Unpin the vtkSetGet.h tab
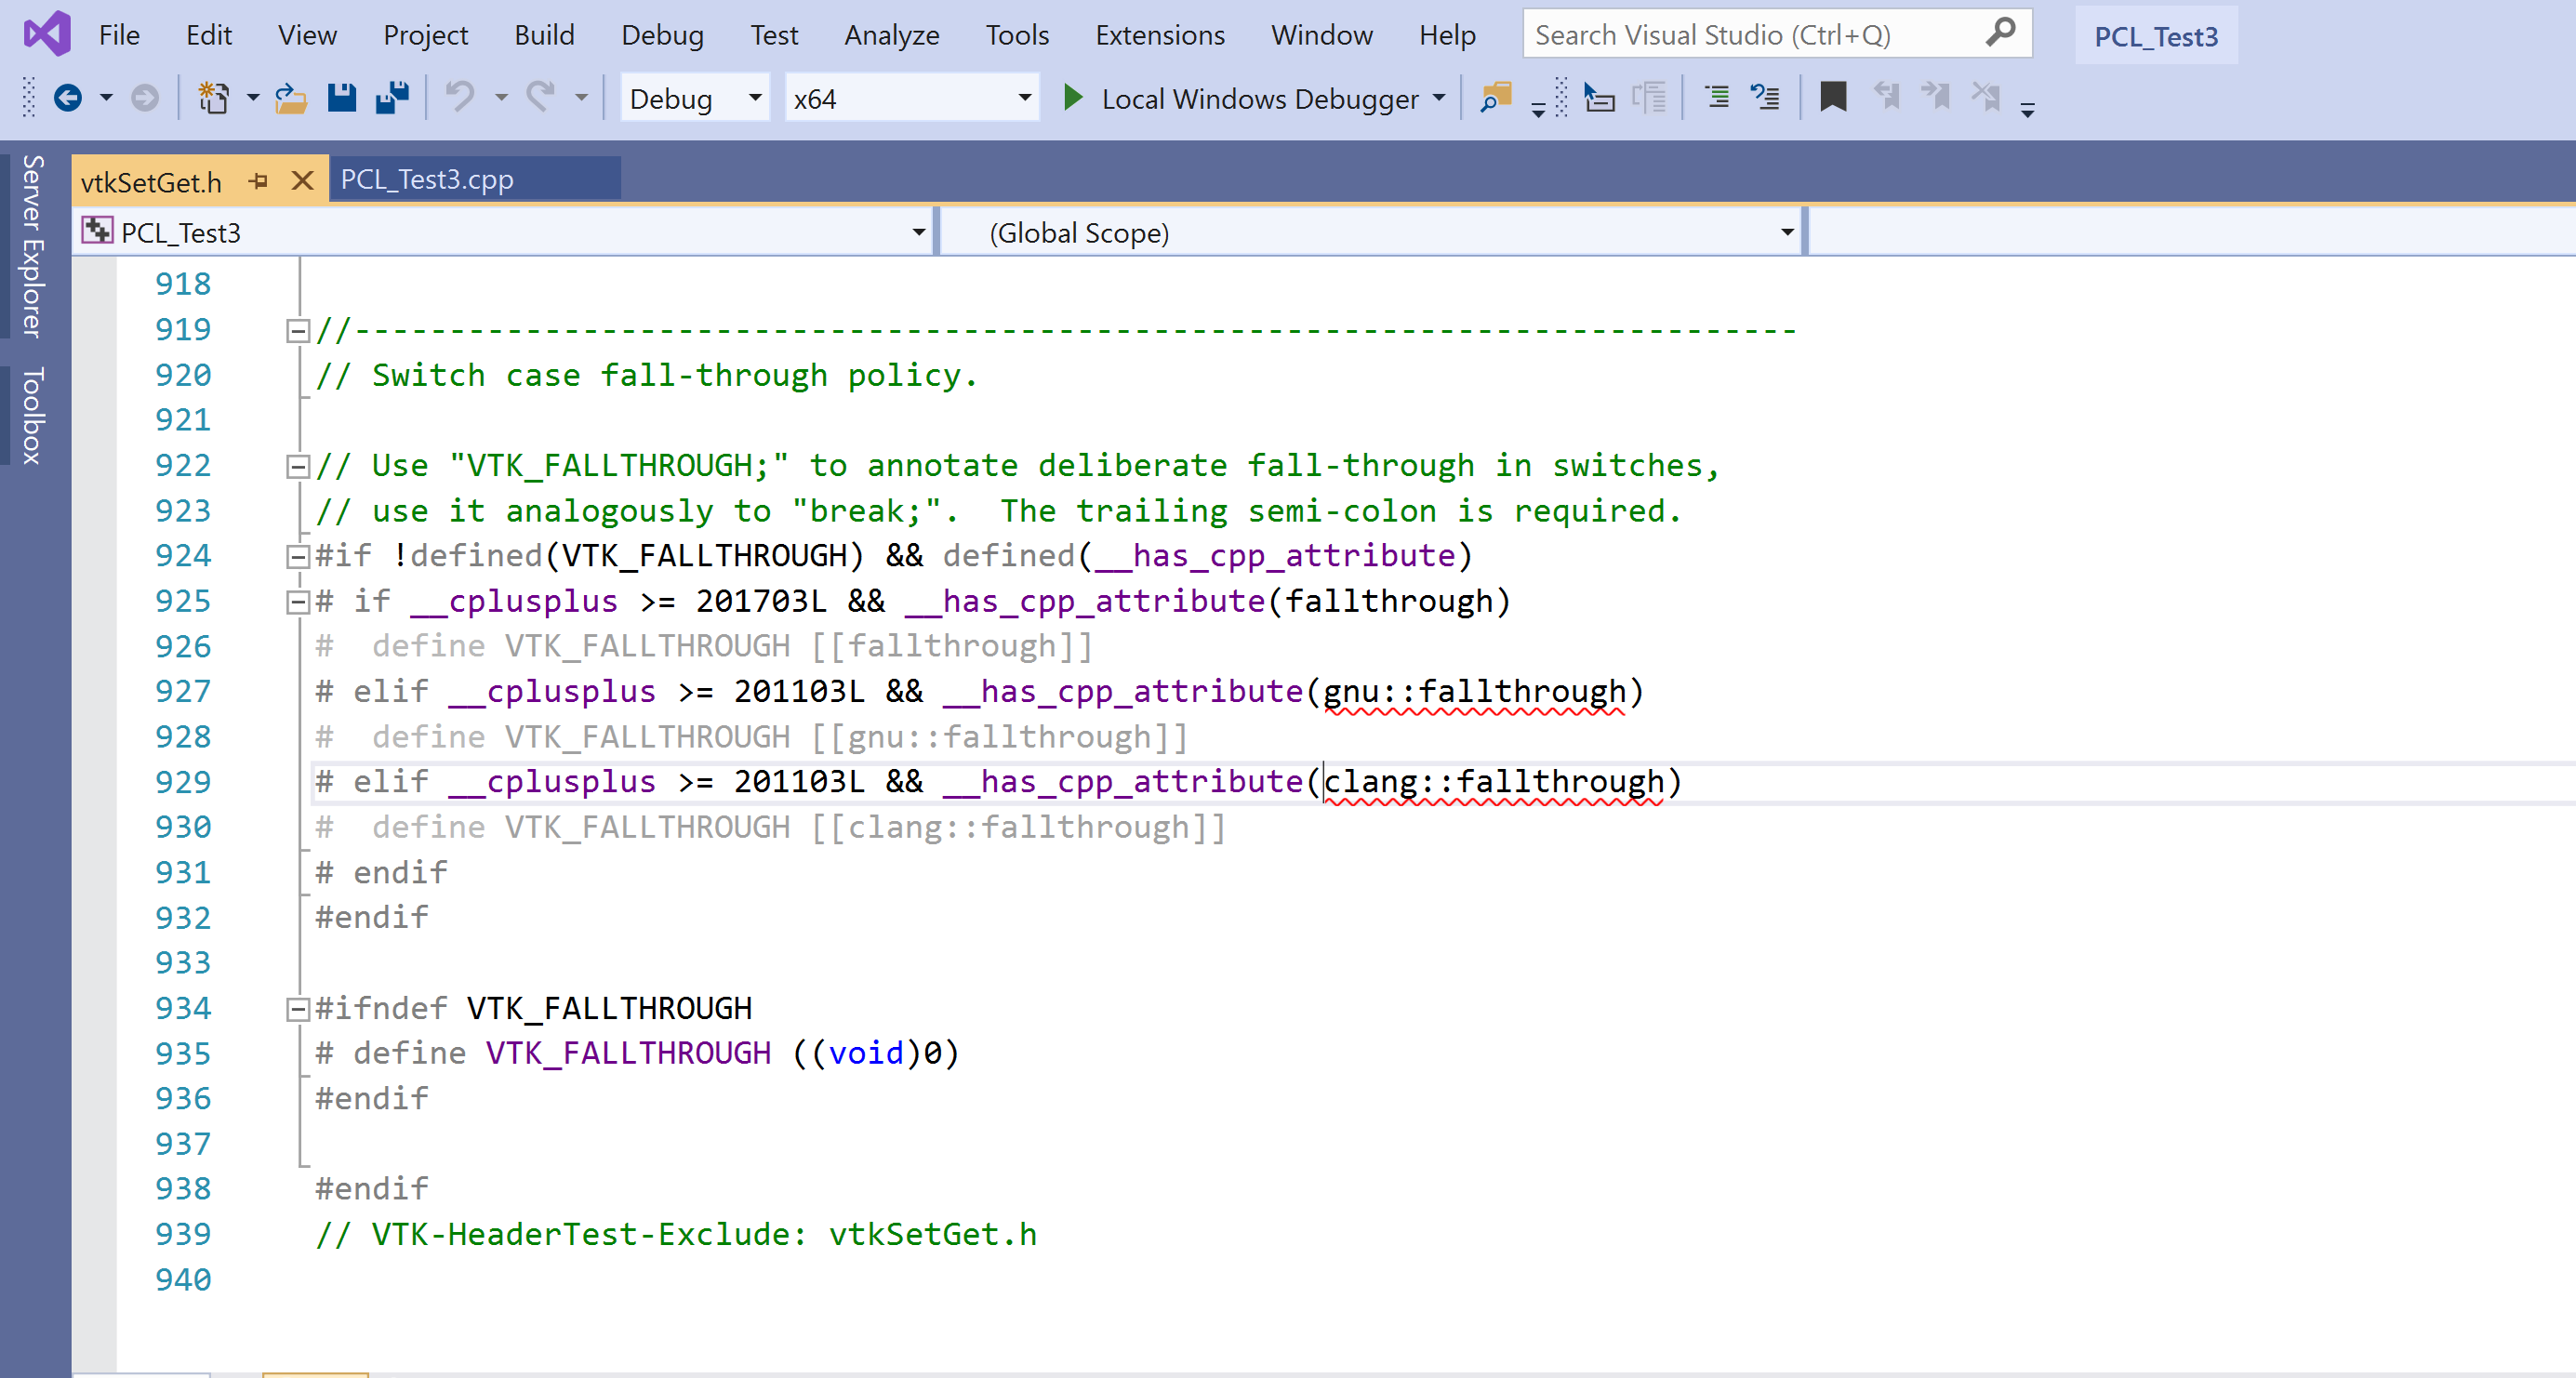This screenshot has height=1378, width=2576. click(x=259, y=181)
